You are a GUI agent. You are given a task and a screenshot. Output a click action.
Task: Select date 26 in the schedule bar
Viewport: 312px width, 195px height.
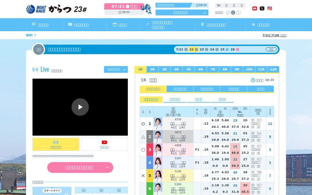point(234,49)
